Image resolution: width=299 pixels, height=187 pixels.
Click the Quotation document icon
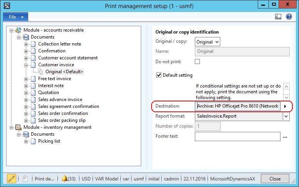(x=33, y=93)
